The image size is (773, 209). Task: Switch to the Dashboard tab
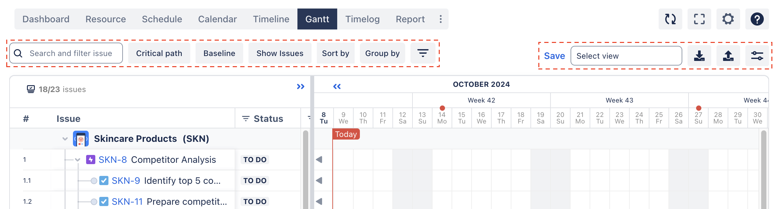coord(46,19)
